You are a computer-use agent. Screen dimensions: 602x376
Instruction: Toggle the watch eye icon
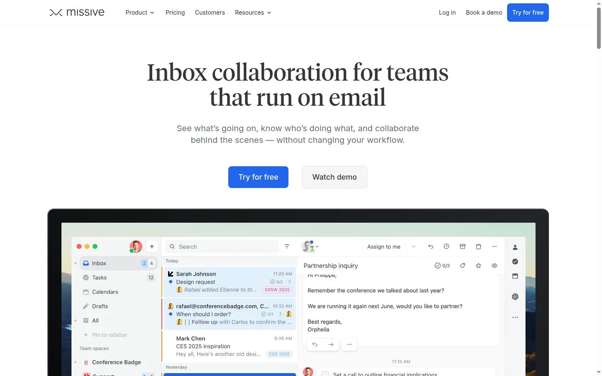495,266
